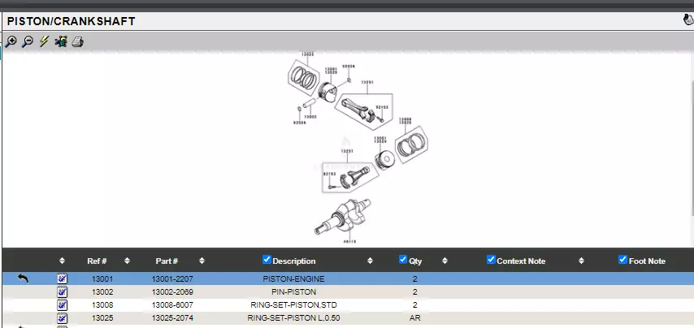
Task: Click the toolbar icon left of the printer
Action: [x=61, y=42]
